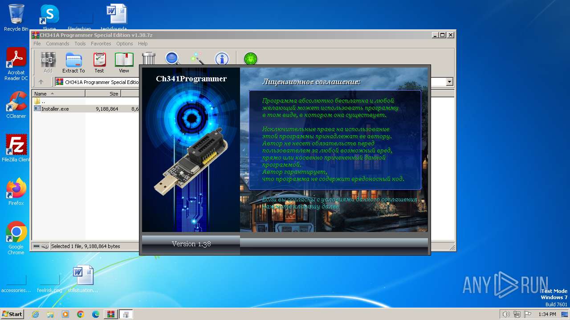
Task: Open the Favorites menu
Action: [101, 44]
